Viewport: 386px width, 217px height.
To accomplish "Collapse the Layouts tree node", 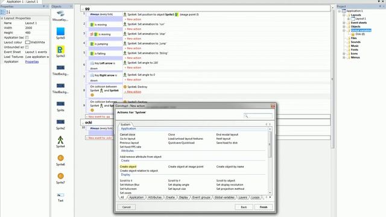I will tap(344, 15).
